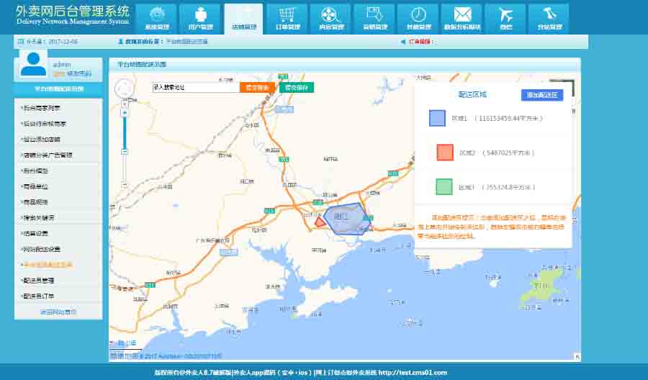
Task: Click the 添加配送区 button
Action: [x=541, y=95]
